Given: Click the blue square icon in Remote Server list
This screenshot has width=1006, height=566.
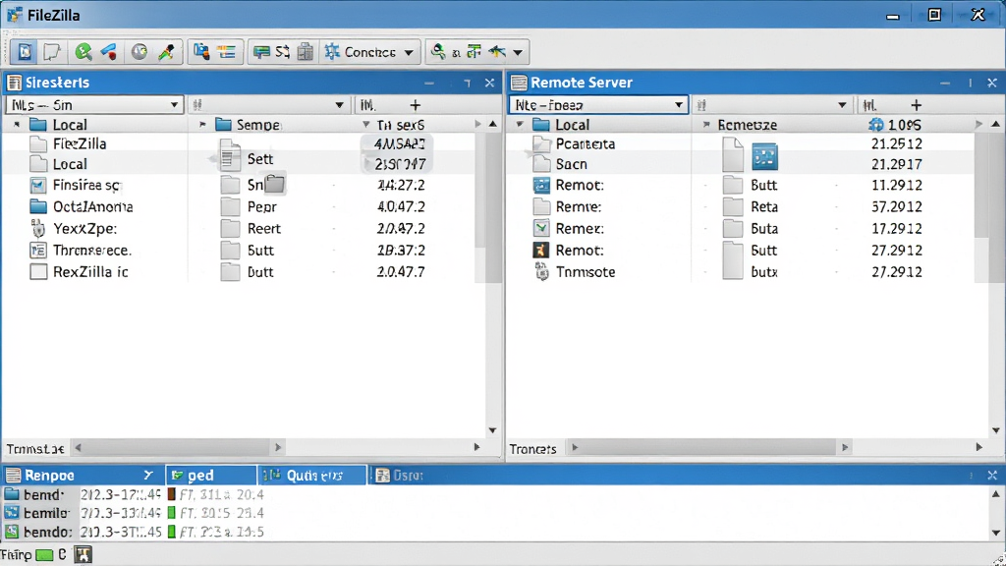Looking at the screenshot, I should coord(764,156).
